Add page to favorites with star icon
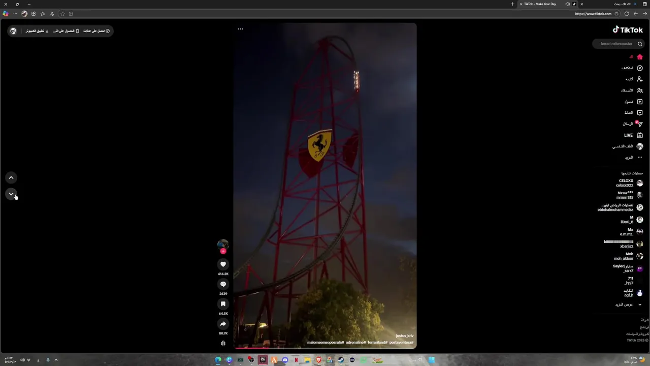The height and width of the screenshot is (366, 650). coord(62,14)
